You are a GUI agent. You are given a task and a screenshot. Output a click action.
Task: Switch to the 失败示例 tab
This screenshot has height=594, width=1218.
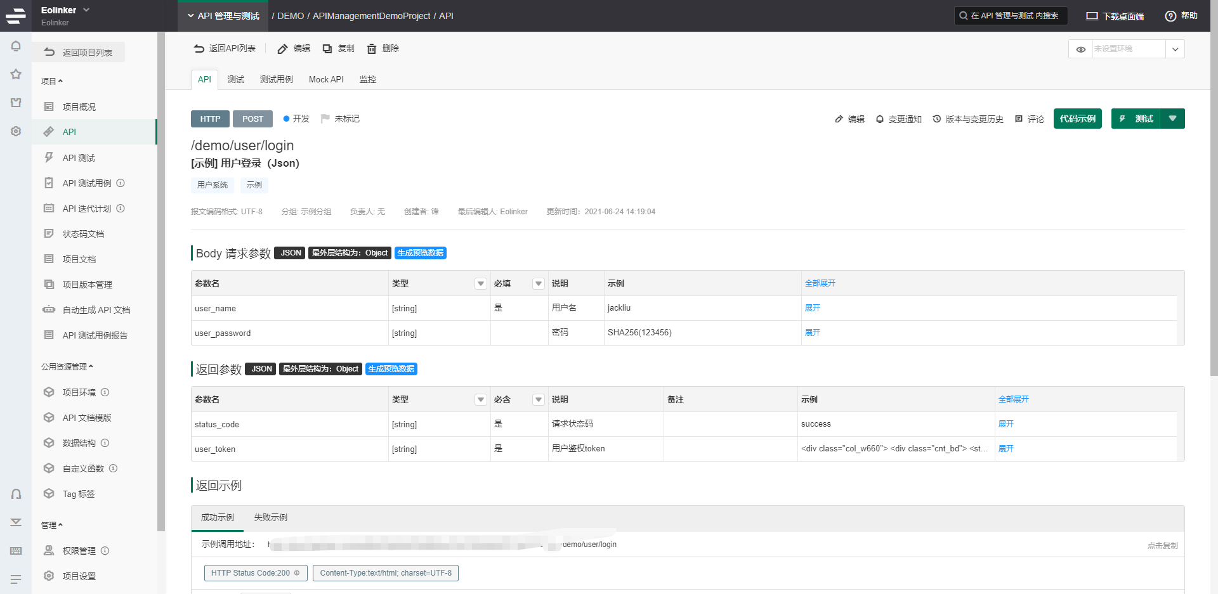coord(271,517)
